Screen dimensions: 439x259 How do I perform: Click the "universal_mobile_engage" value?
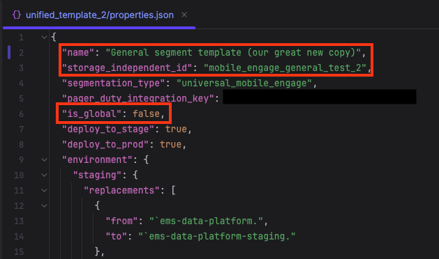(244, 84)
